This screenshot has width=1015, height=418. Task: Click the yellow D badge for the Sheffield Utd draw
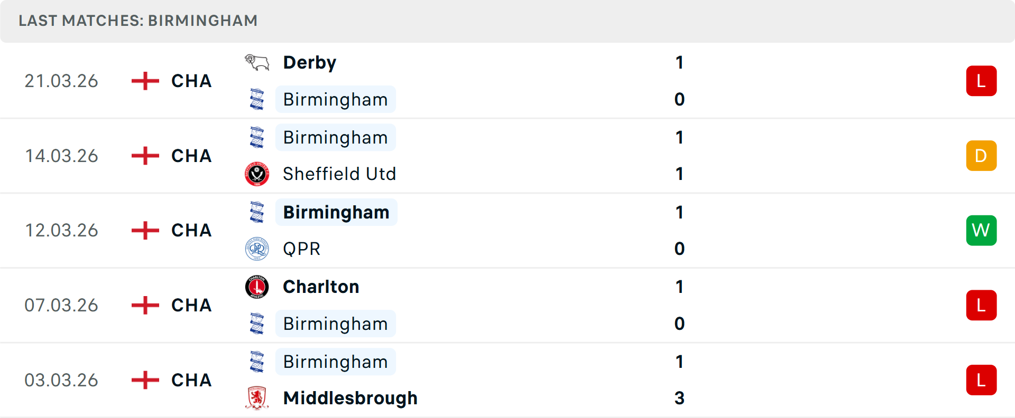coord(981,156)
